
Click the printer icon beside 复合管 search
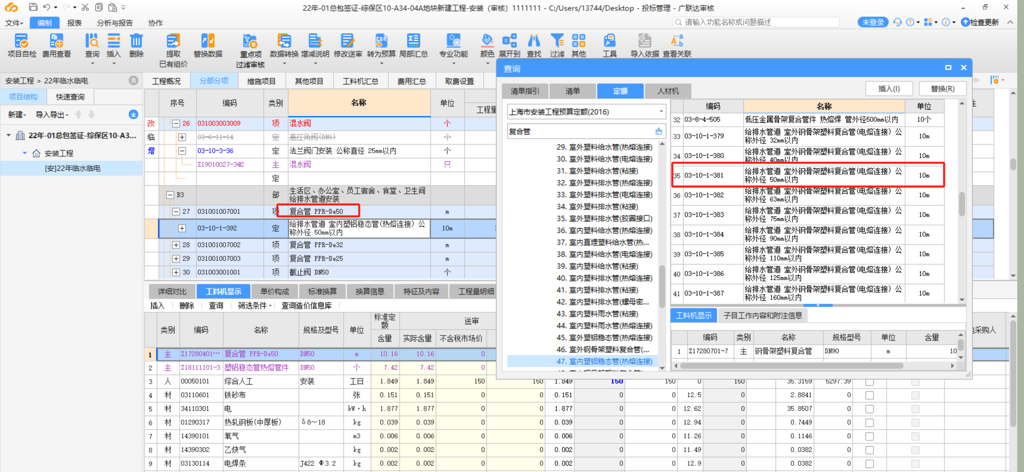(659, 131)
